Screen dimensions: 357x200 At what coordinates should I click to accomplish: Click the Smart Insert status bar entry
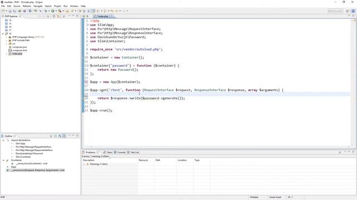coord(275,197)
